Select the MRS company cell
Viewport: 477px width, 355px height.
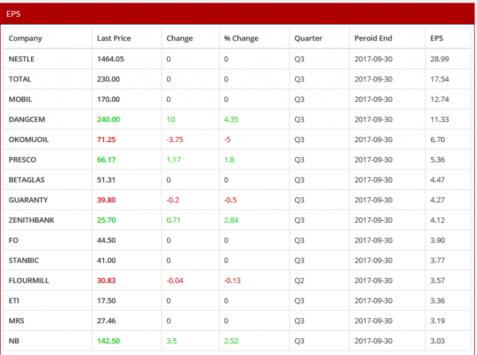coord(16,321)
